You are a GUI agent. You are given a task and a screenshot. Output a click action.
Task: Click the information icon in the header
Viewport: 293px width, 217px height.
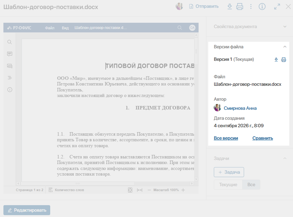tap(262, 7)
